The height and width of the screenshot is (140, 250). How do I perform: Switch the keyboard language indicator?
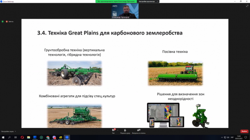(232, 137)
